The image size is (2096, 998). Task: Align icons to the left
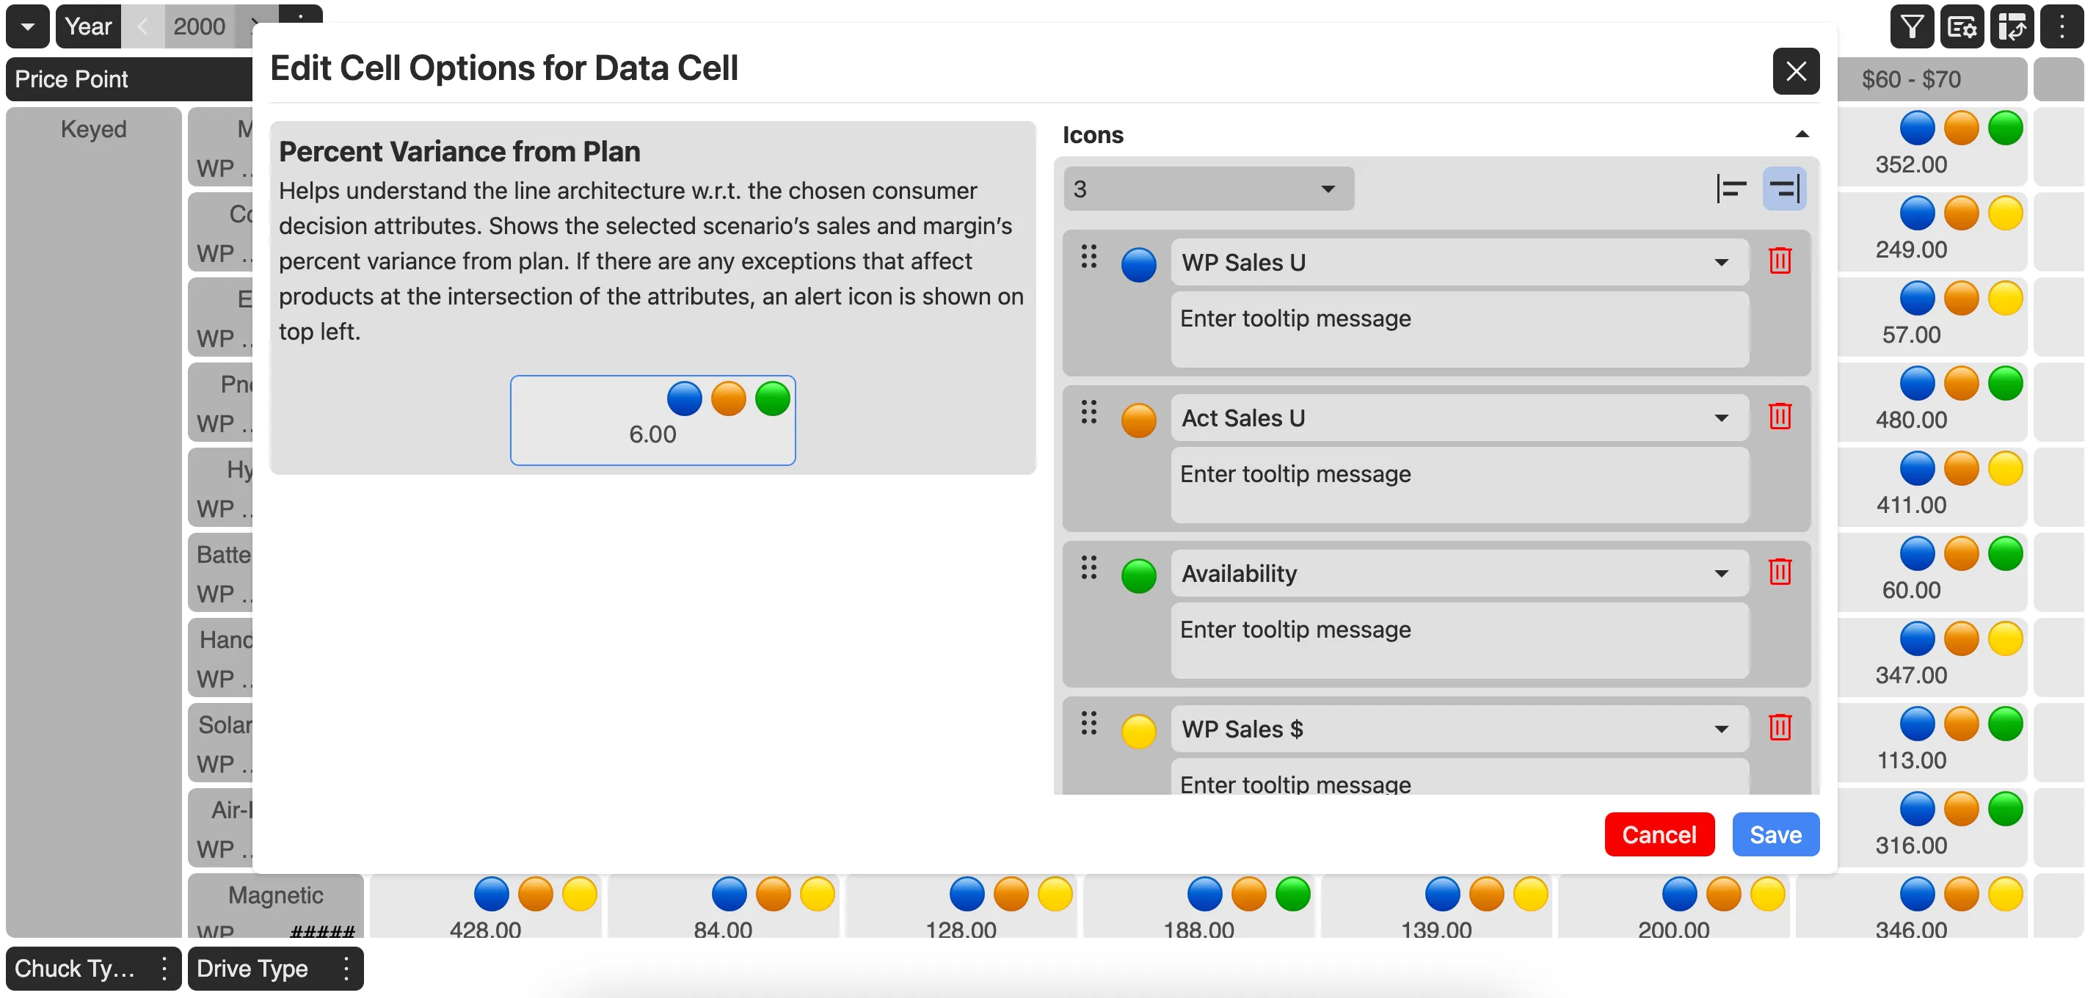click(1731, 189)
